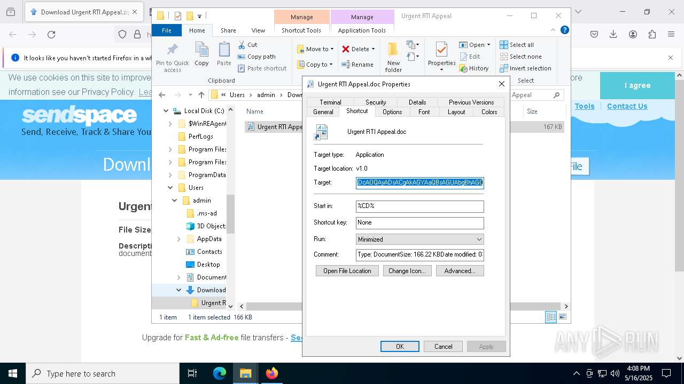684x384 pixels.
Task: Switch to the Previous Versions tab
Action: pos(471,102)
